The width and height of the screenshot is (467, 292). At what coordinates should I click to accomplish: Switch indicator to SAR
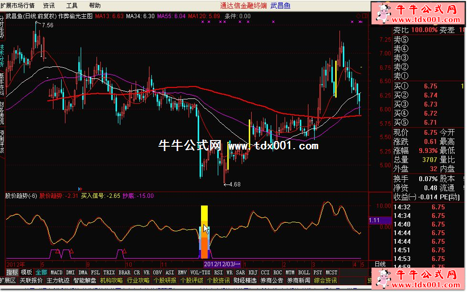240,272
